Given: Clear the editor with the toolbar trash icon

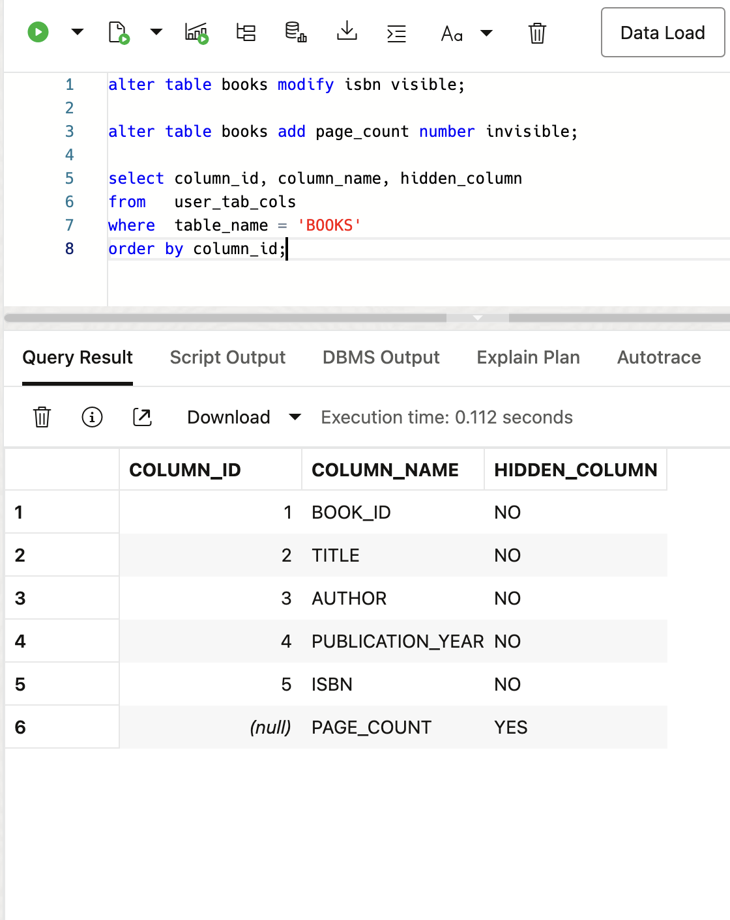Looking at the screenshot, I should tap(537, 33).
